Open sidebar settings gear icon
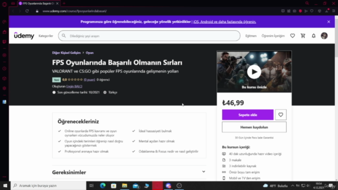 coord(4,88)
